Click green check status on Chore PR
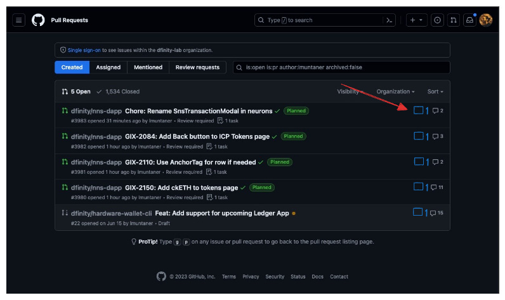This screenshot has width=505, height=300. pyautogui.click(x=277, y=111)
